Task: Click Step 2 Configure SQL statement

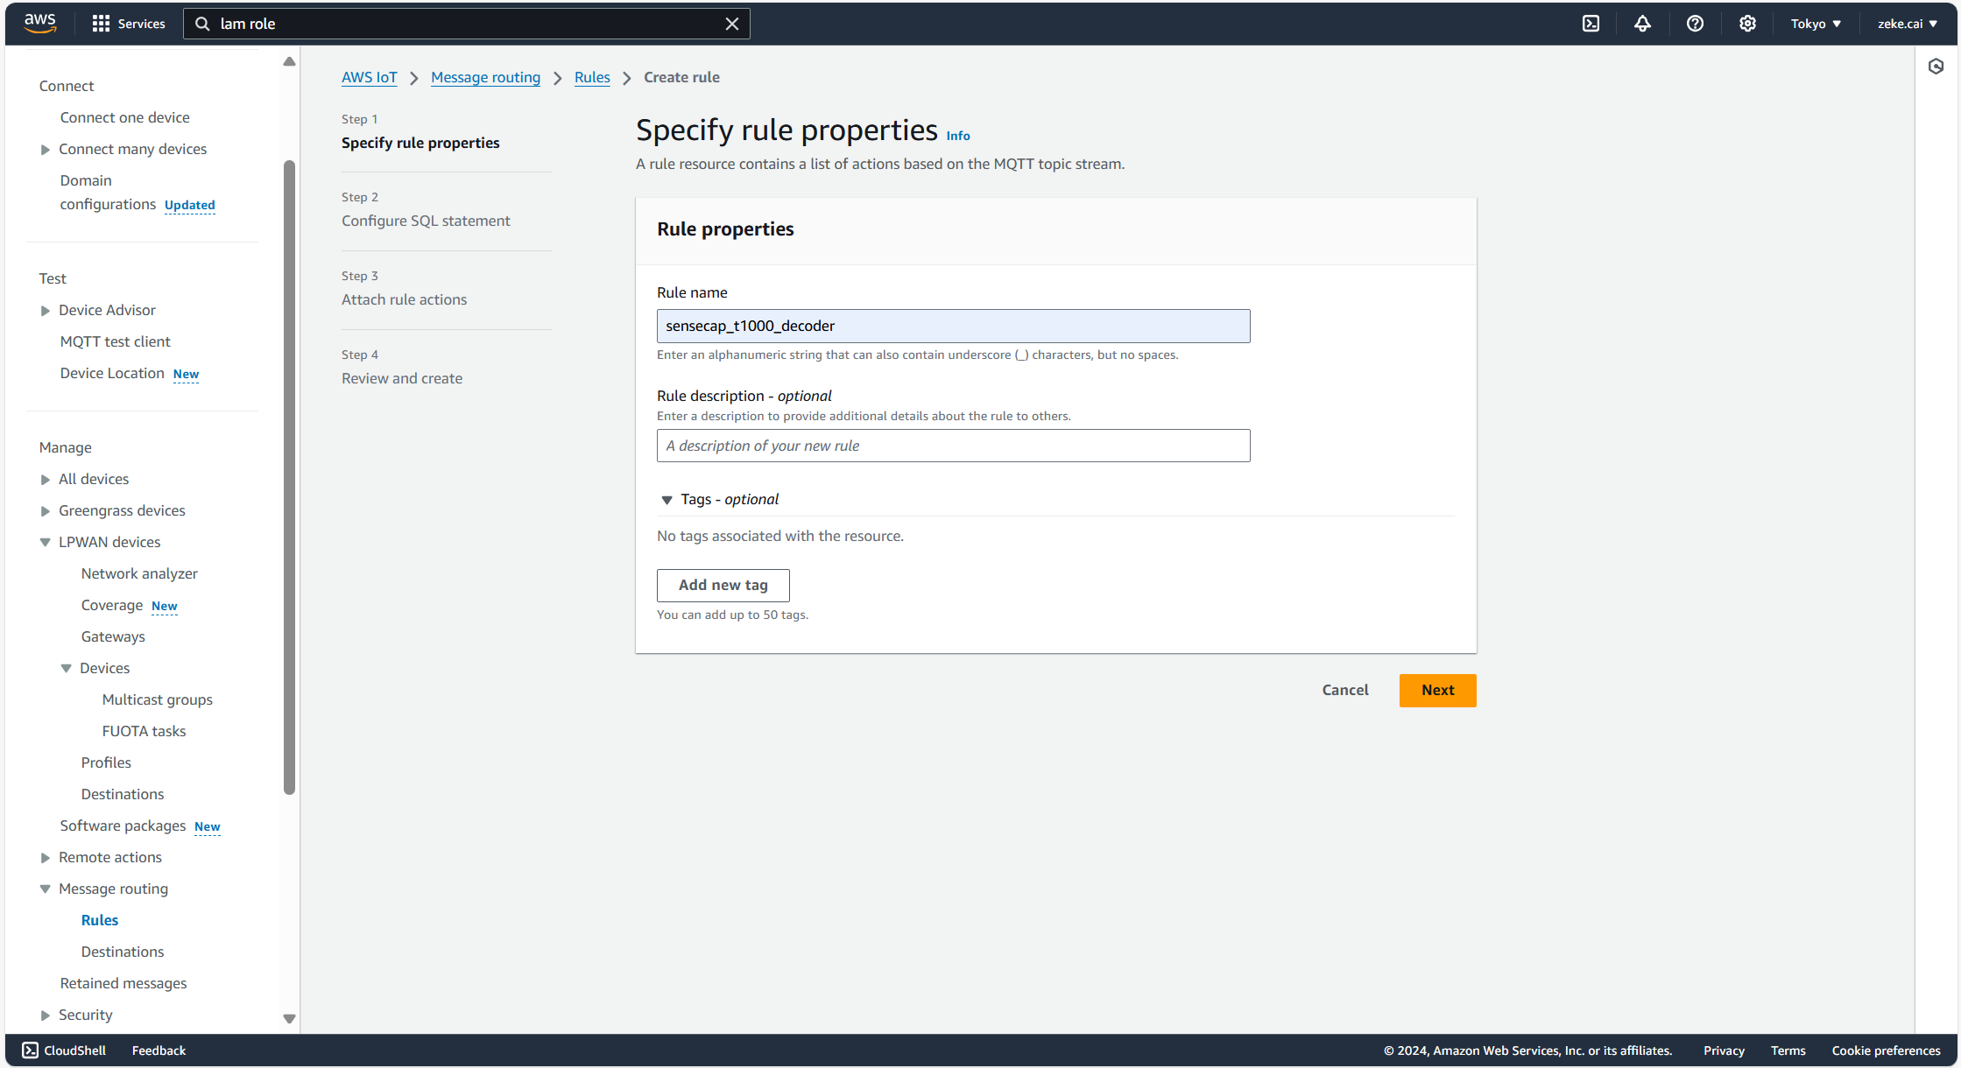Action: [x=426, y=221]
